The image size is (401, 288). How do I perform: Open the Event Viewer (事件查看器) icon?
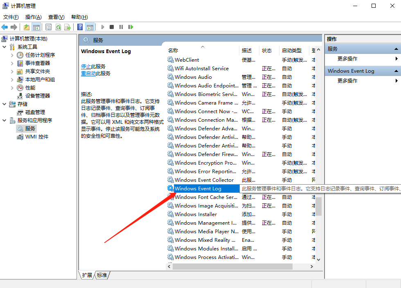[38, 63]
